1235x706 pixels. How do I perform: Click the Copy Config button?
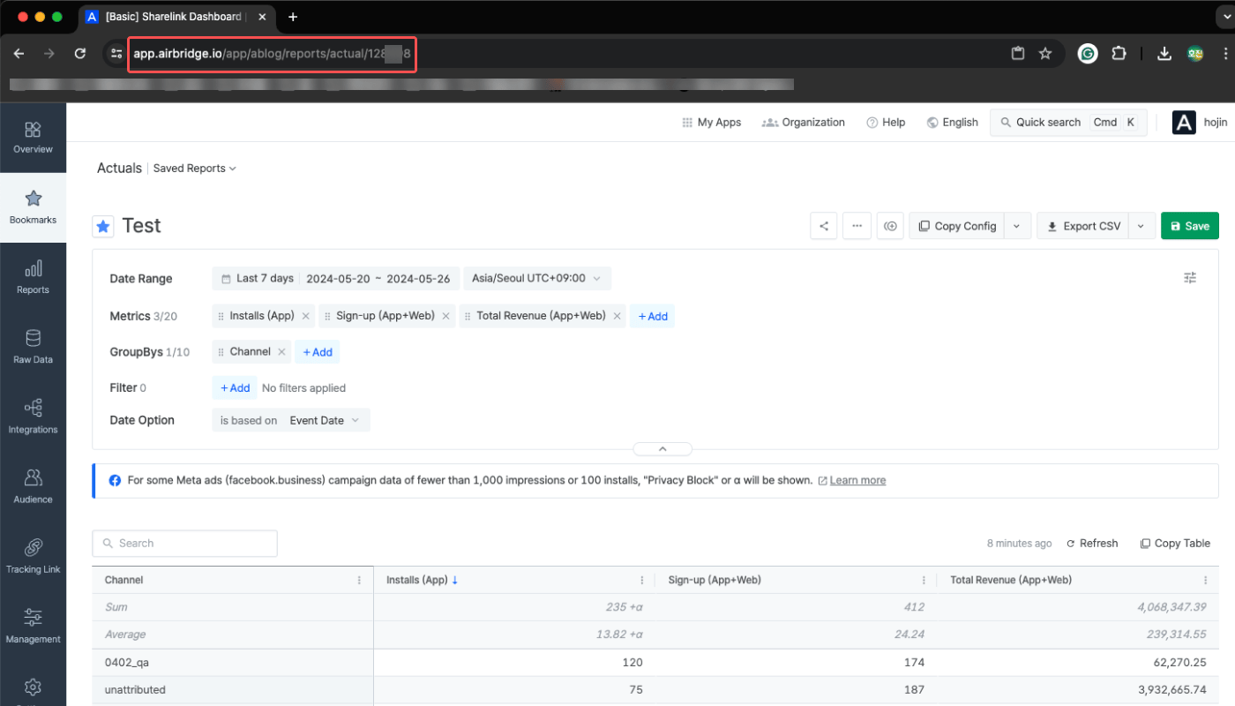pyautogui.click(x=957, y=226)
